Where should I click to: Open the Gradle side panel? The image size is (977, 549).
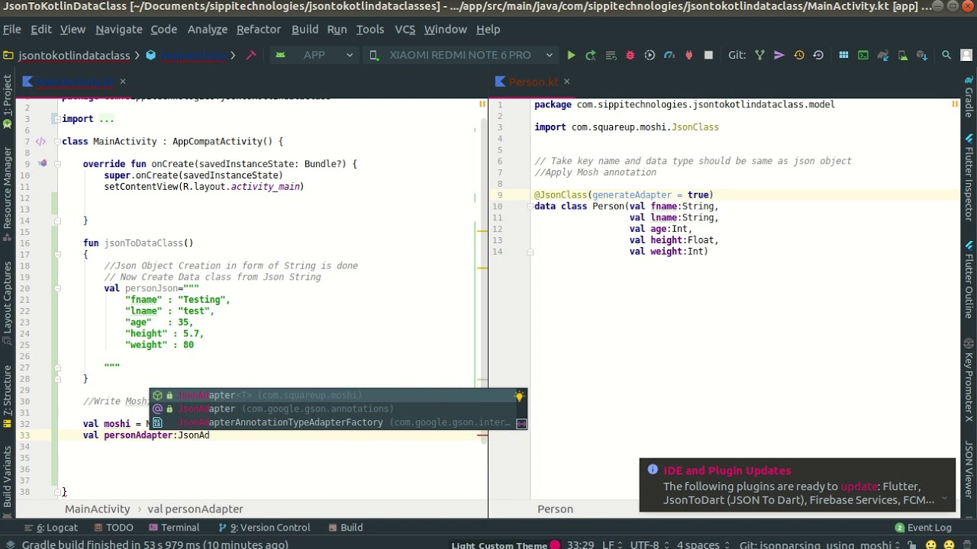pyautogui.click(x=969, y=96)
